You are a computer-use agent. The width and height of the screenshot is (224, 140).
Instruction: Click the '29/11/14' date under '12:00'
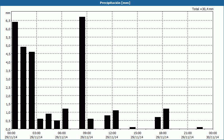click(112, 137)
